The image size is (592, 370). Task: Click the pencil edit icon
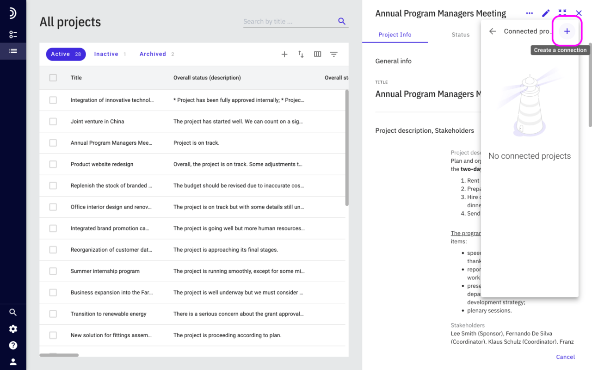pyautogui.click(x=546, y=13)
